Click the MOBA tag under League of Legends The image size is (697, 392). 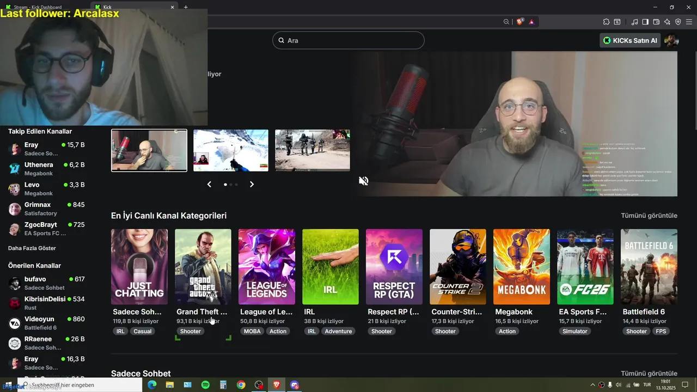[252, 331]
